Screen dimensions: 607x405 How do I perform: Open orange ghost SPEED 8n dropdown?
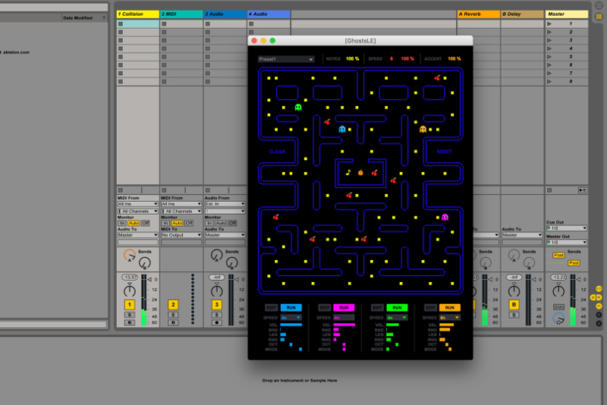coord(449,318)
